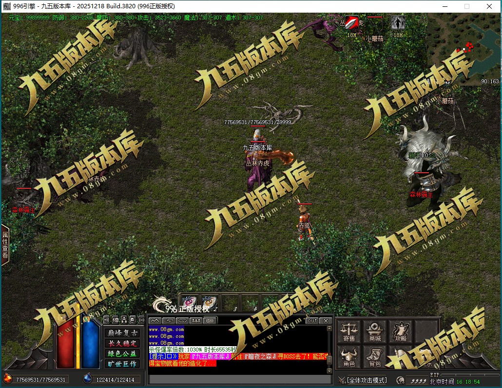Close the chat panel with X

pyautogui.click(x=326, y=320)
